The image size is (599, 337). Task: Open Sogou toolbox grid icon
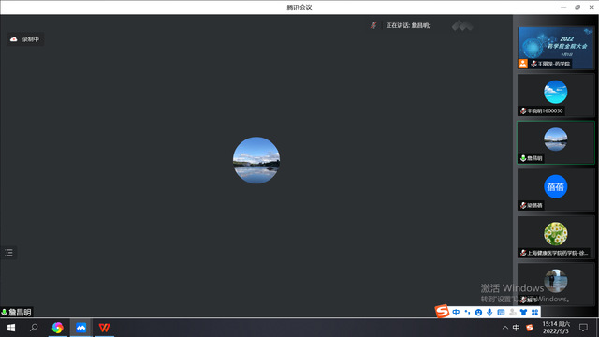point(534,313)
